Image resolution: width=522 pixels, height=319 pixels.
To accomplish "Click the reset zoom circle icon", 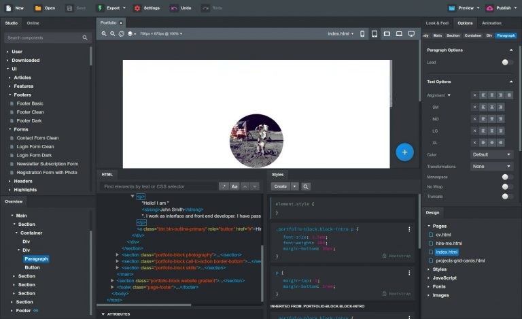I will pyautogui.click(x=122, y=33).
